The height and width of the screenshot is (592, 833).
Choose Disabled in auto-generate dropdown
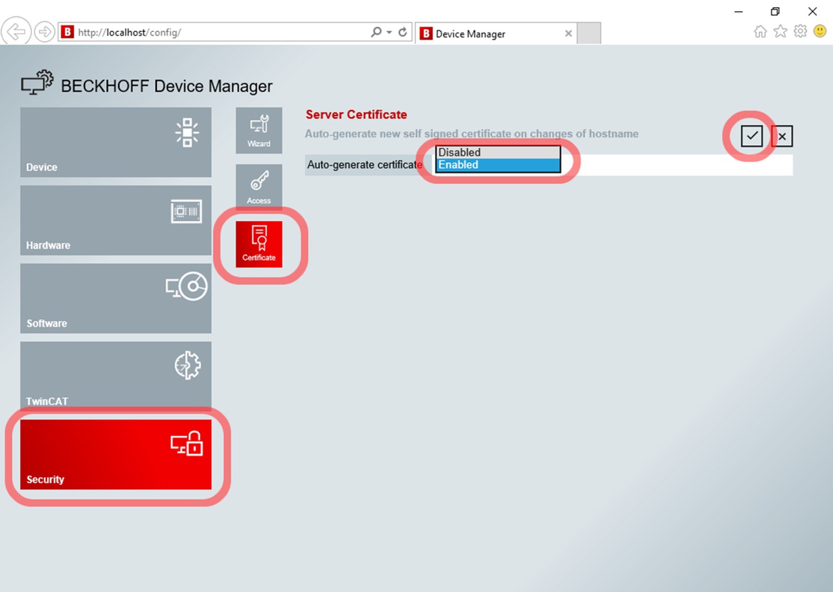(498, 152)
